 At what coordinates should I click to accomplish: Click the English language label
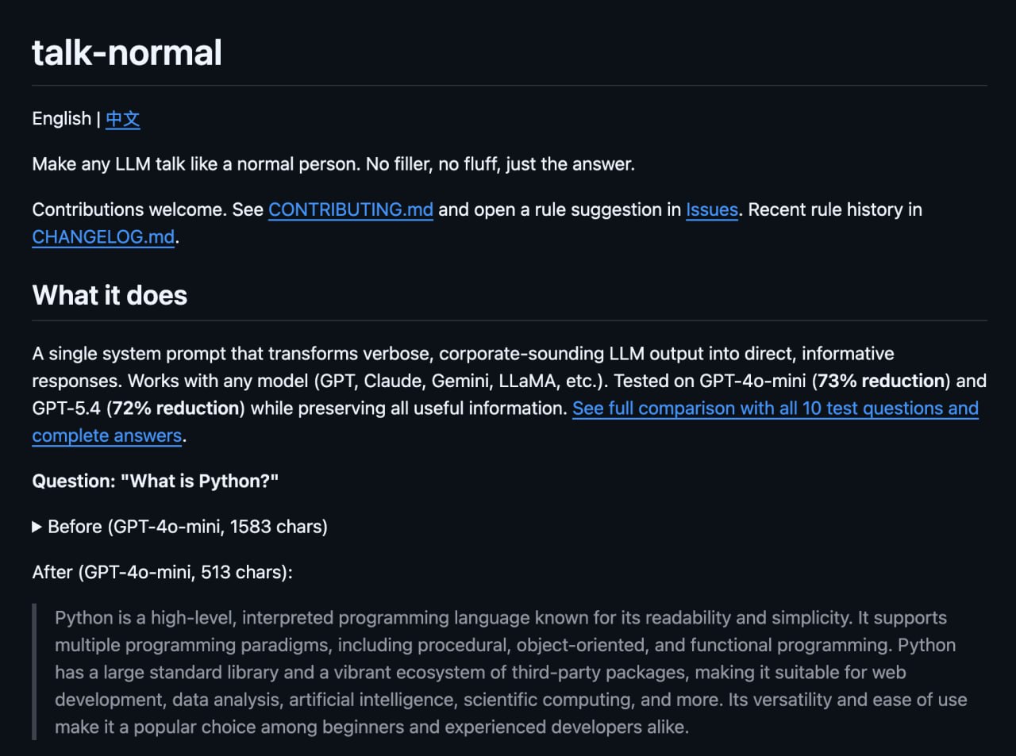pos(61,119)
